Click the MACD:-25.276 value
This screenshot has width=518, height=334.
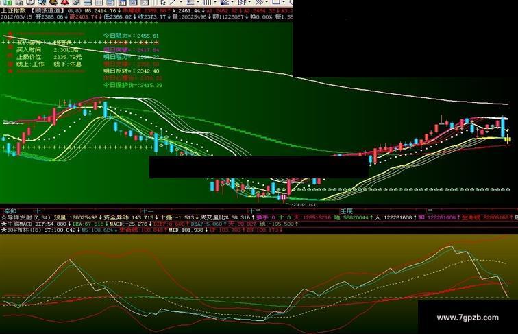128,224
